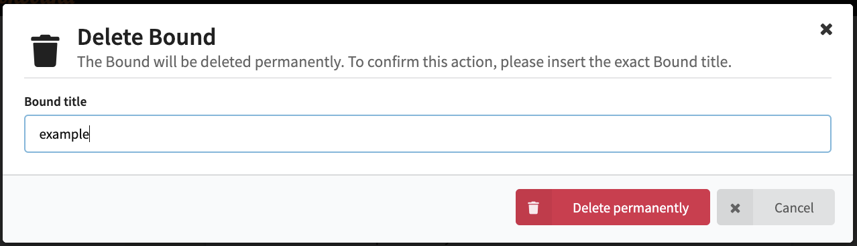Click the x icon beside Cancel
Screen dimensions: 857x246
click(x=735, y=208)
